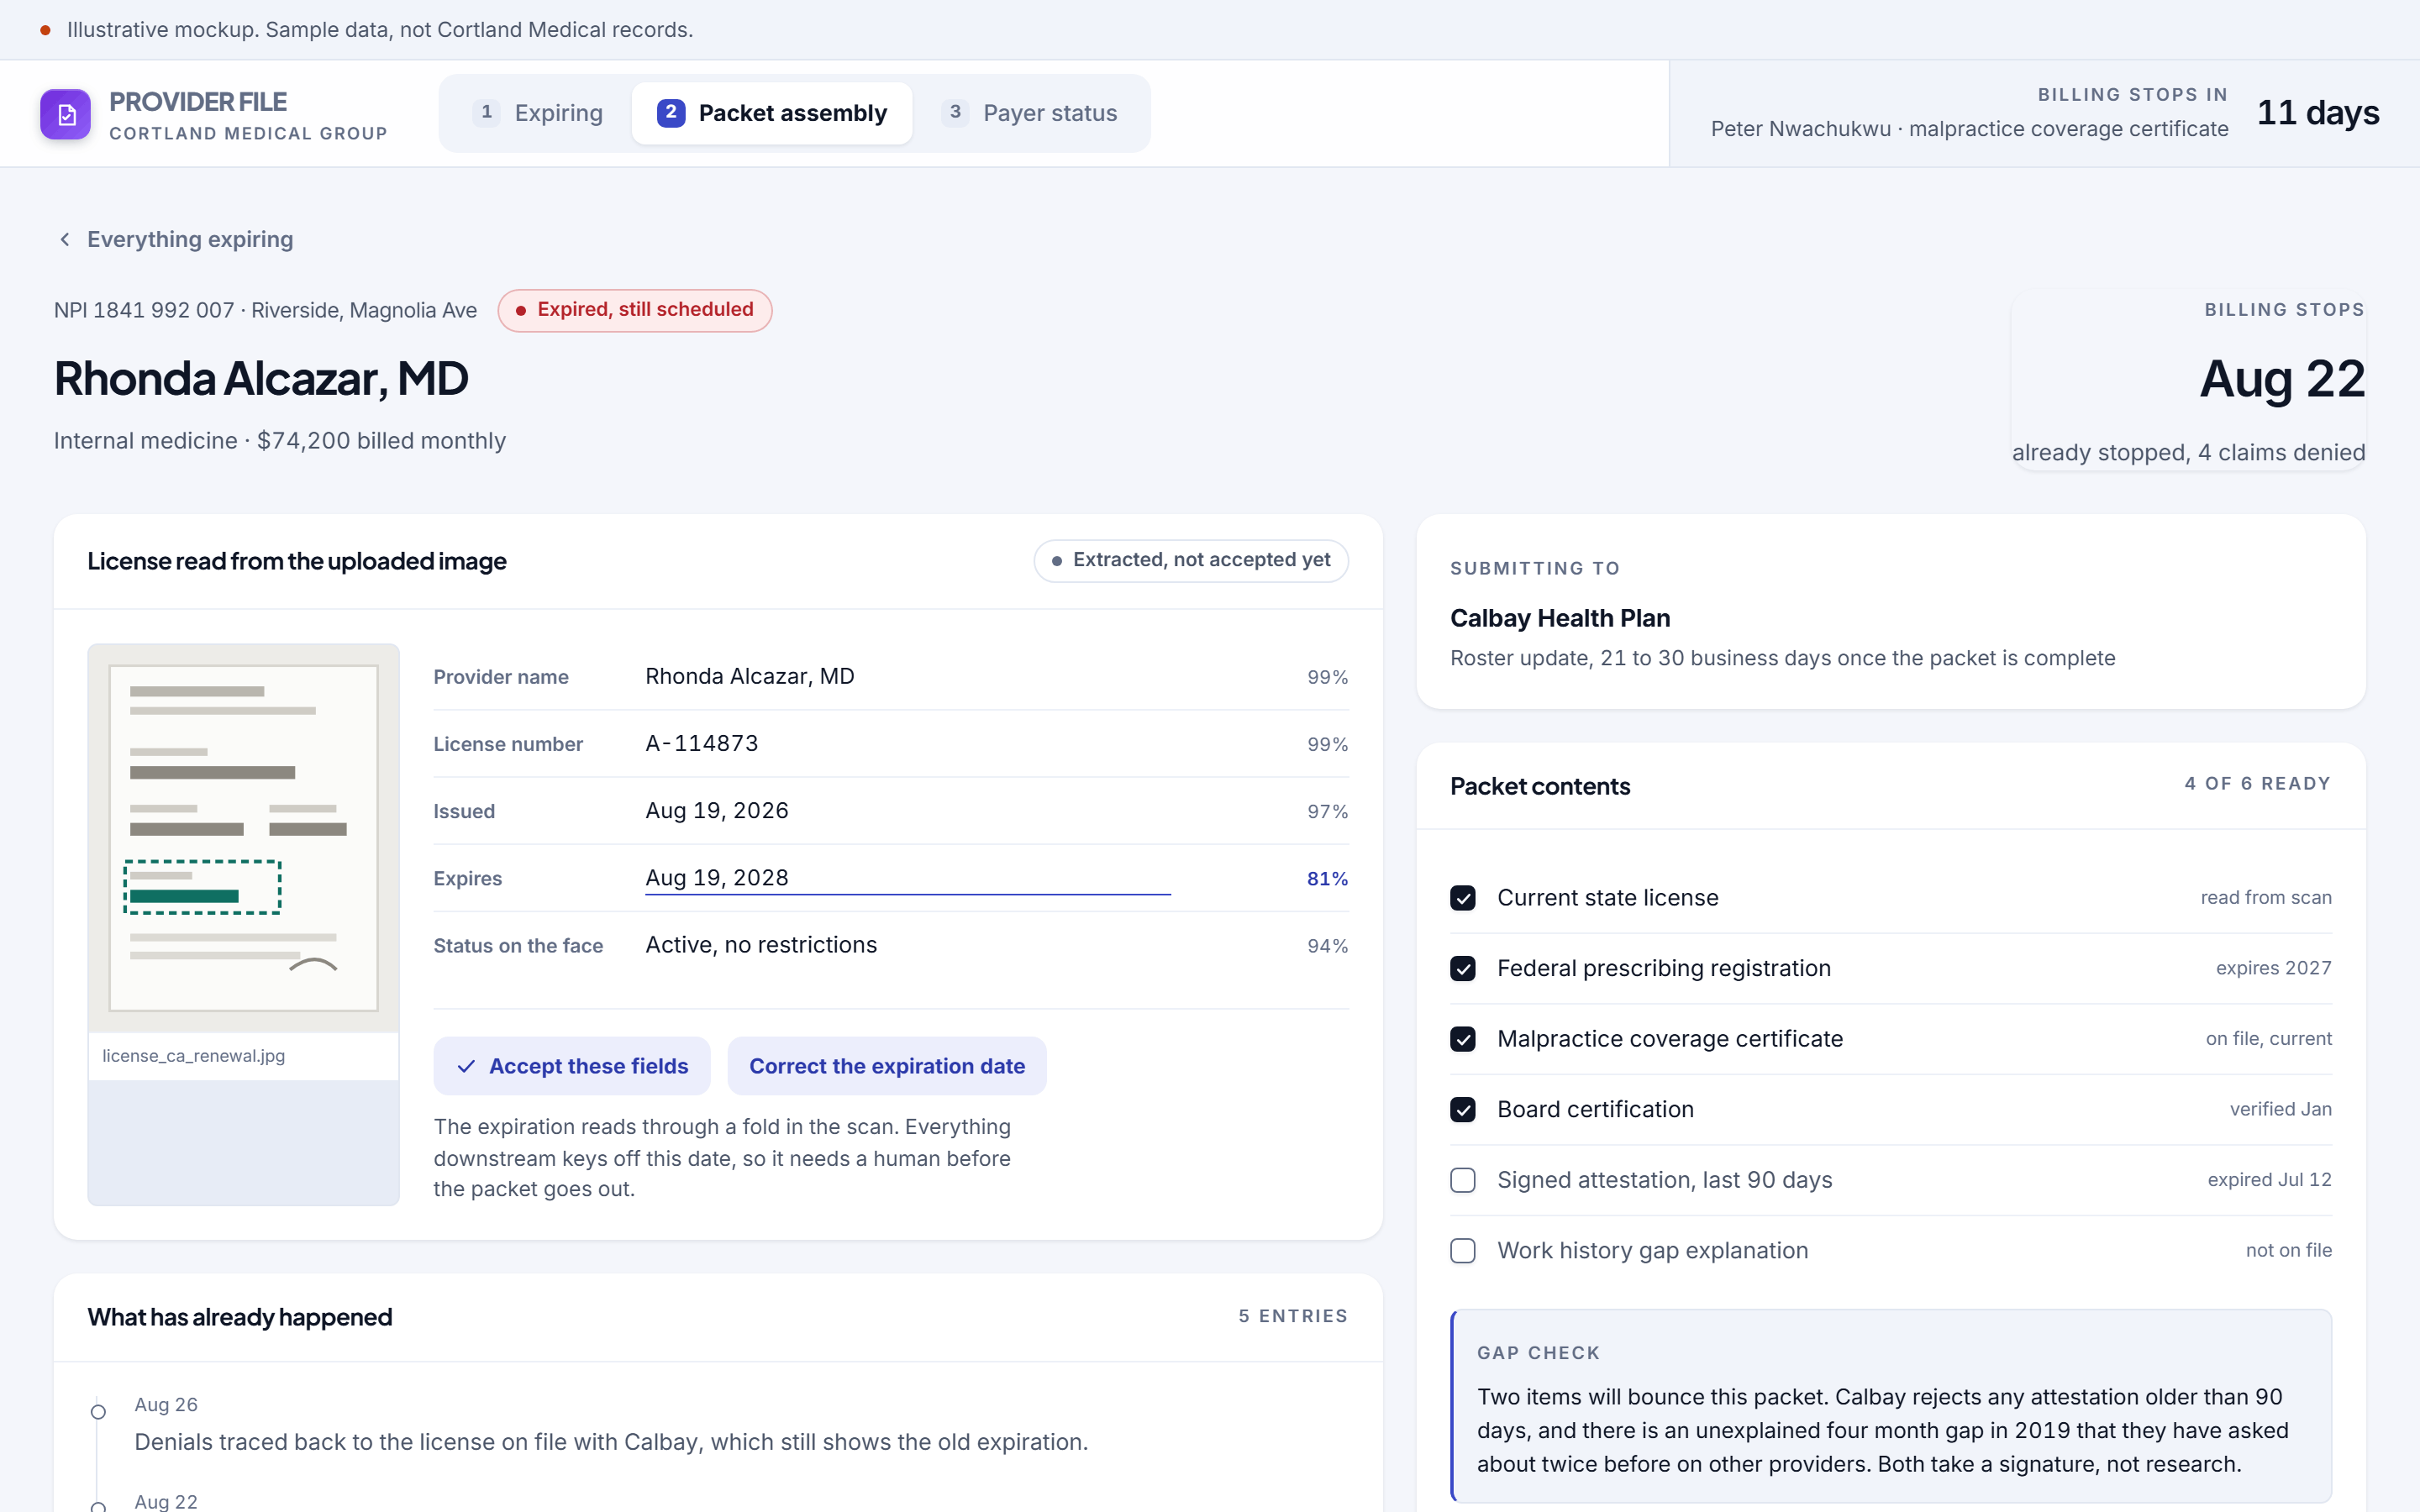2420x1512 pixels.
Task: Click the 81% confidence value for Expires
Action: point(1327,878)
